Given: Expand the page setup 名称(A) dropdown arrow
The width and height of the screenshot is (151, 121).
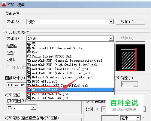Looking at the screenshot, I should tap(111, 22).
